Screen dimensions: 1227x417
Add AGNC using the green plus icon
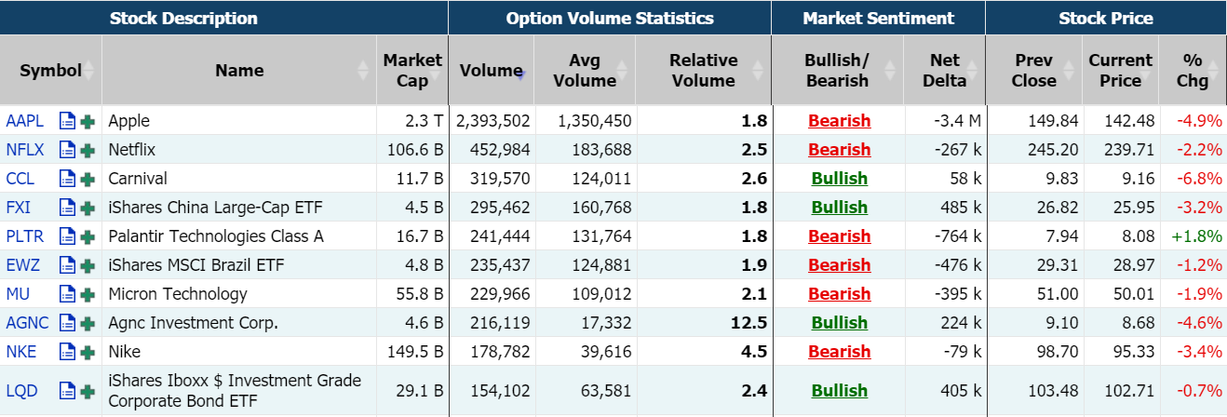coord(88,323)
